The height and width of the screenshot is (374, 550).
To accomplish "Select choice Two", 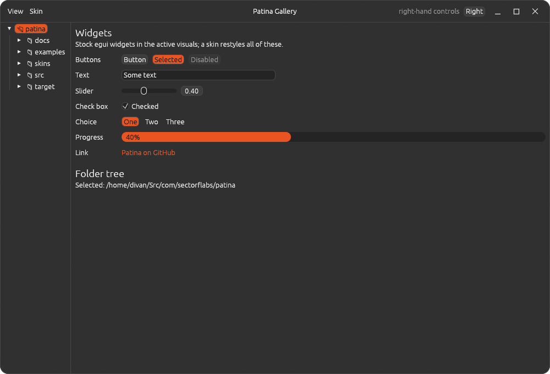I will tap(152, 122).
